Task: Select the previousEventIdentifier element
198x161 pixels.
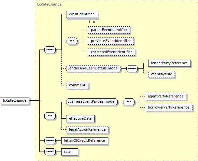Action: pyautogui.click(x=111, y=41)
